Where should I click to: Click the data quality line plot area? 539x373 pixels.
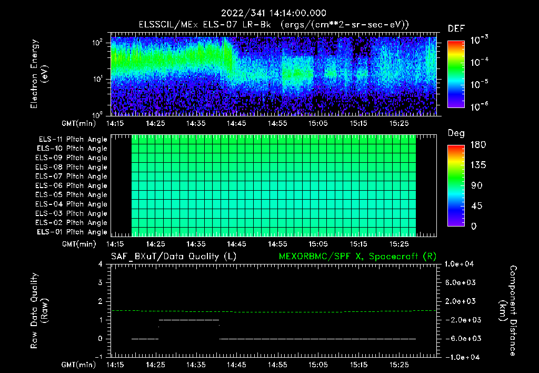coord(274,311)
